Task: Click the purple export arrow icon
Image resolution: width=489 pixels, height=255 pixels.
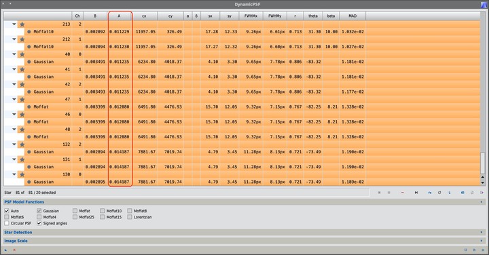Action: pyautogui.click(x=482, y=193)
